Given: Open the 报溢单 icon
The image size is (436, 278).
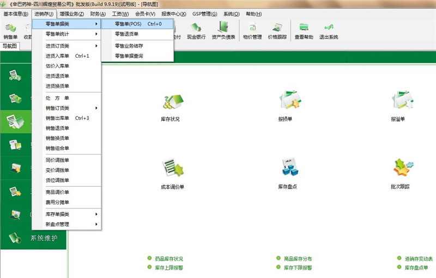Looking at the screenshot, I should [403, 100].
